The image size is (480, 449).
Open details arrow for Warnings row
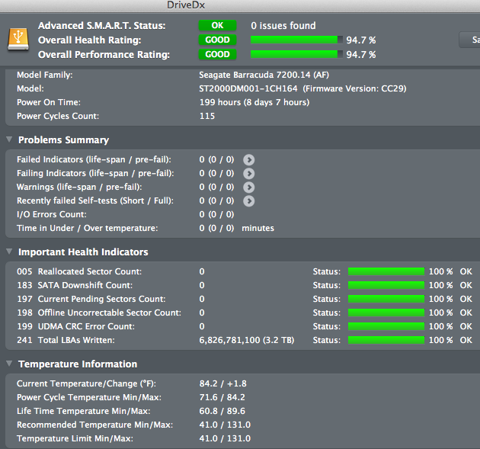pyautogui.click(x=248, y=187)
